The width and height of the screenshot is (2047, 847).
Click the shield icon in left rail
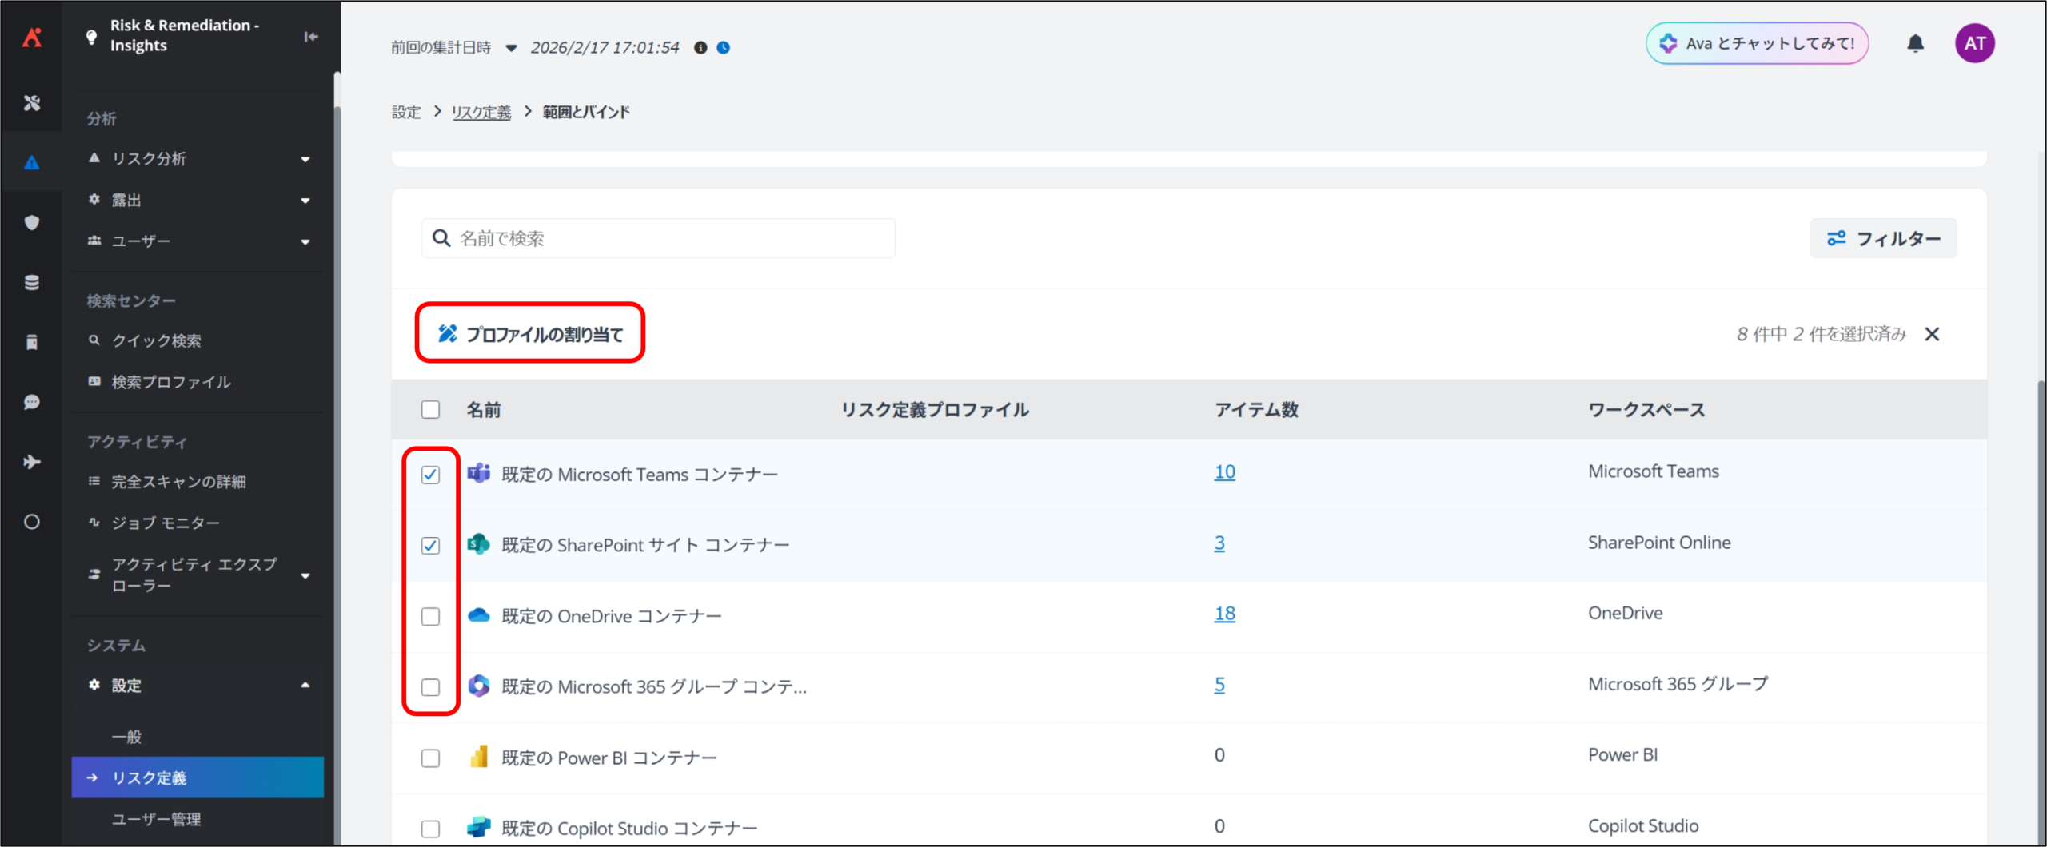32,223
